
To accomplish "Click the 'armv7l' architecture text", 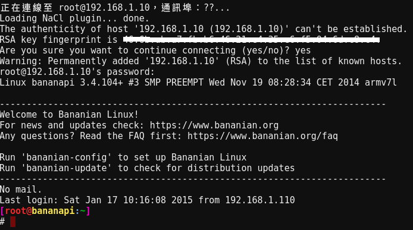I will pyautogui.click(x=381, y=83).
